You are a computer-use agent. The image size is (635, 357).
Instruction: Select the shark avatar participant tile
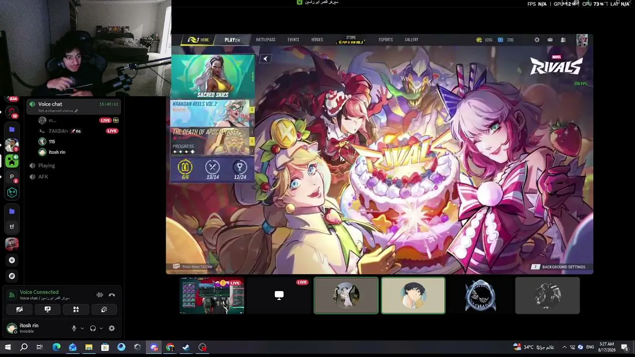pos(480,296)
